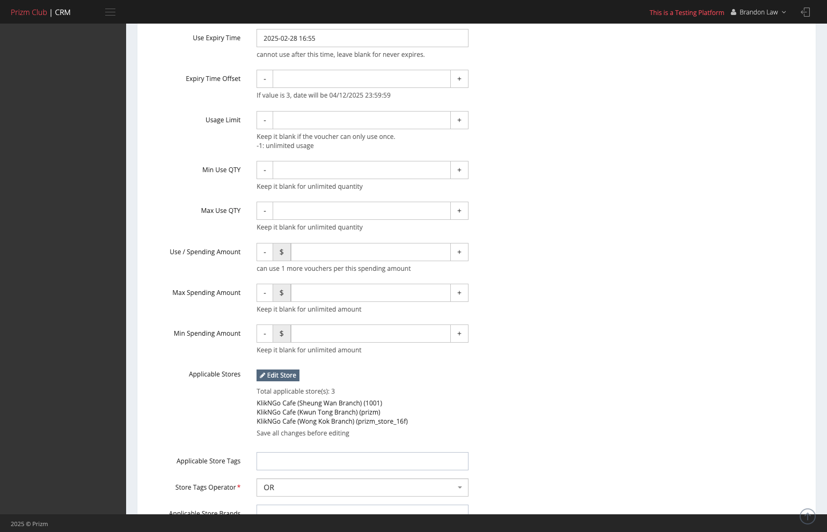Viewport: 827px width, 532px height.
Task: Focus the Min Spending Amount input
Action: 370,334
